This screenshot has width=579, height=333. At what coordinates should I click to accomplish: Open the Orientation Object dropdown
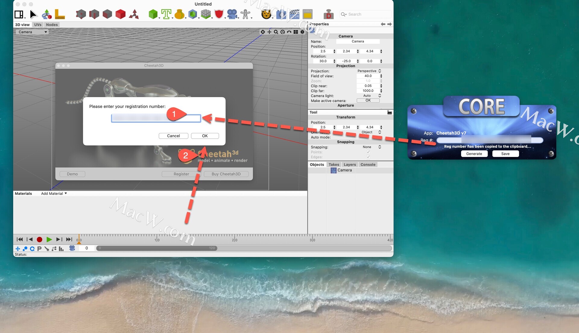369,132
